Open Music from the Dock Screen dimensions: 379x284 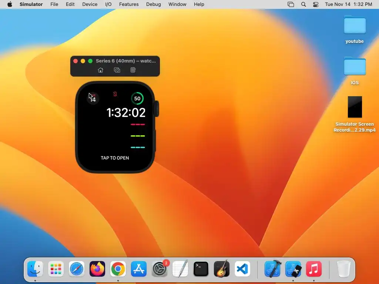coord(314,269)
